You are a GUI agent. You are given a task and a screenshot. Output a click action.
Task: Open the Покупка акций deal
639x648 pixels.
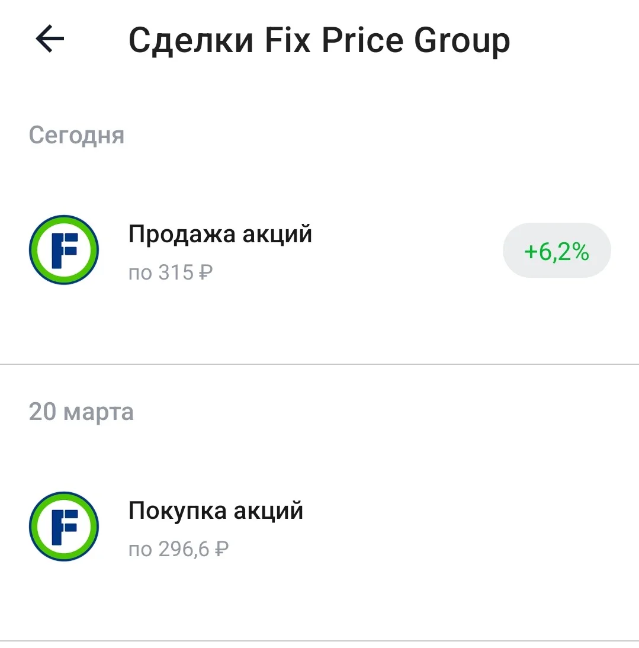tap(319, 527)
